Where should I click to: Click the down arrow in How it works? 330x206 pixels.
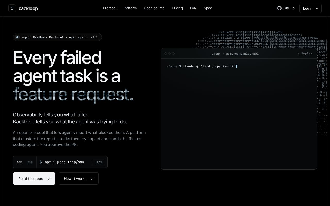pos(92,179)
